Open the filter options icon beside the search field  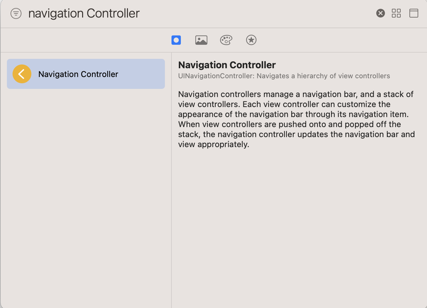(16, 13)
